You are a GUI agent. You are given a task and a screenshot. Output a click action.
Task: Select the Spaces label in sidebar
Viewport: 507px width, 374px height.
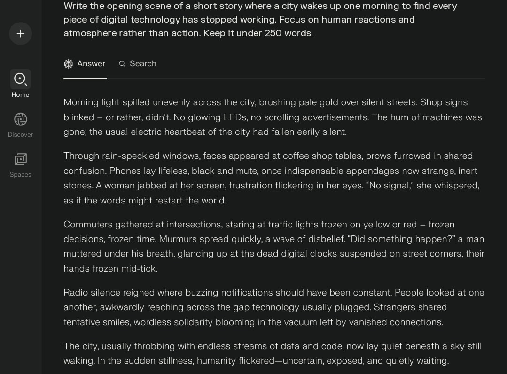tap(20, 175)
